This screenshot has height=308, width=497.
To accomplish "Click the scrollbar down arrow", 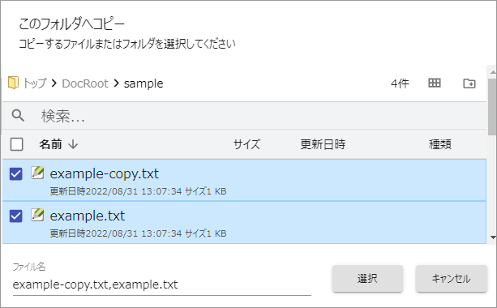I will tap(493, 237).
